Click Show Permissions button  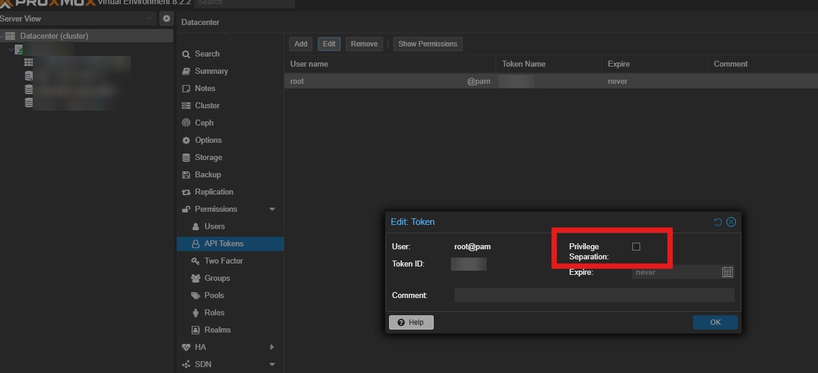click(428, 44)
